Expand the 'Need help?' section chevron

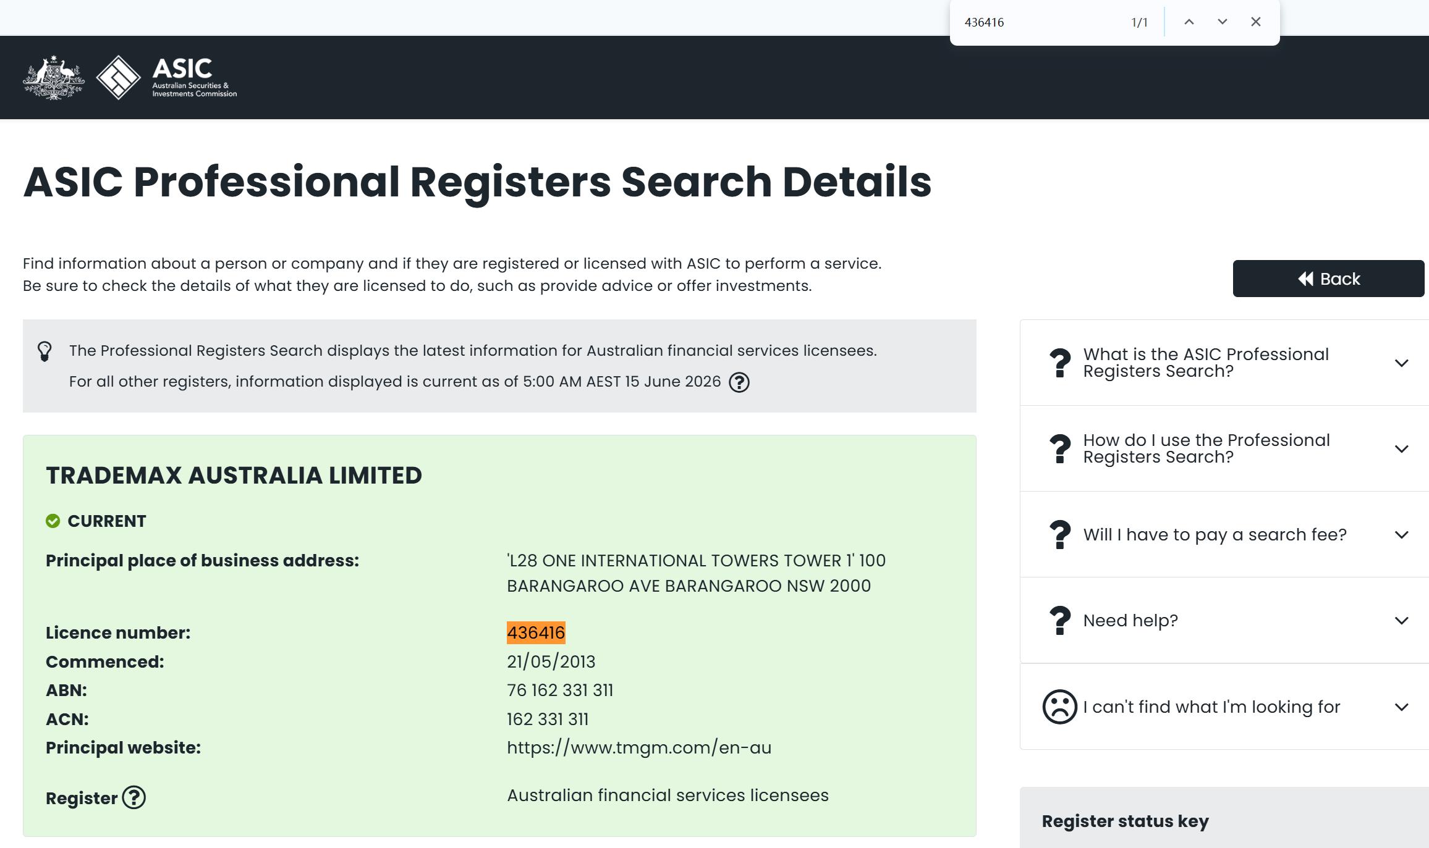1402,621
